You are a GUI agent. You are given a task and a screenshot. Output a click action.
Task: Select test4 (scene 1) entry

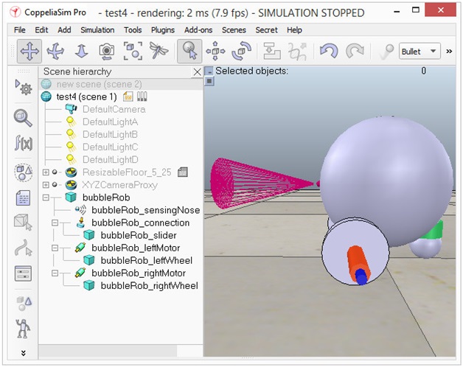[x=86, y=97]
